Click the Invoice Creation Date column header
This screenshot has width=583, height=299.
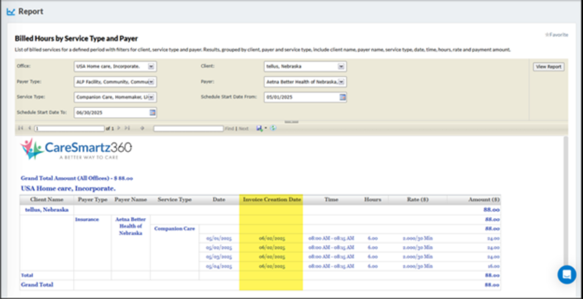[272, 200]
